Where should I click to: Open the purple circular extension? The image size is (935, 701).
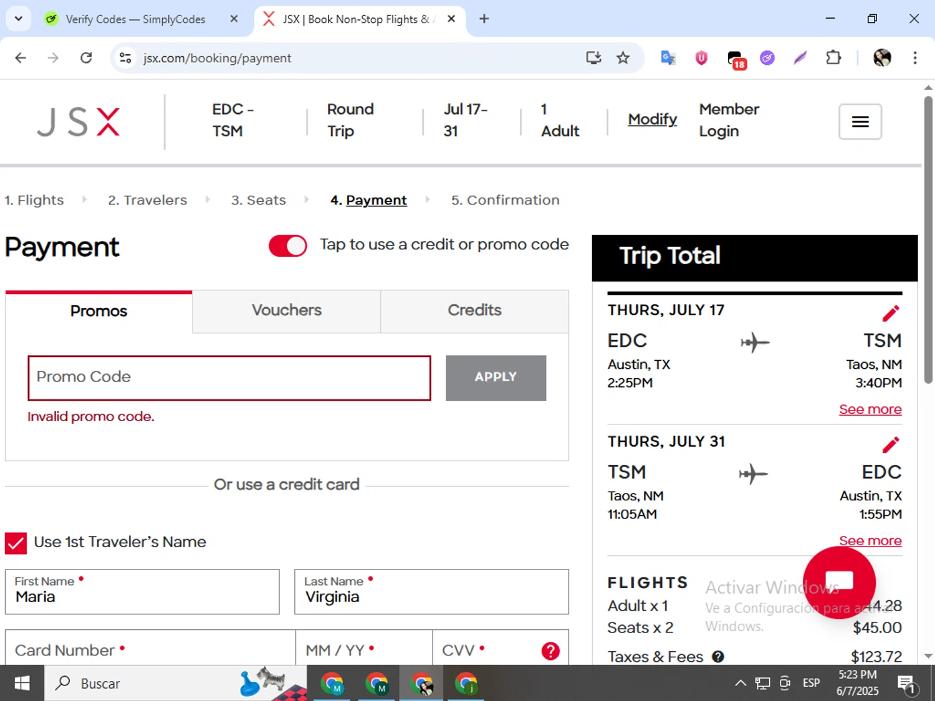coord(767,58)
